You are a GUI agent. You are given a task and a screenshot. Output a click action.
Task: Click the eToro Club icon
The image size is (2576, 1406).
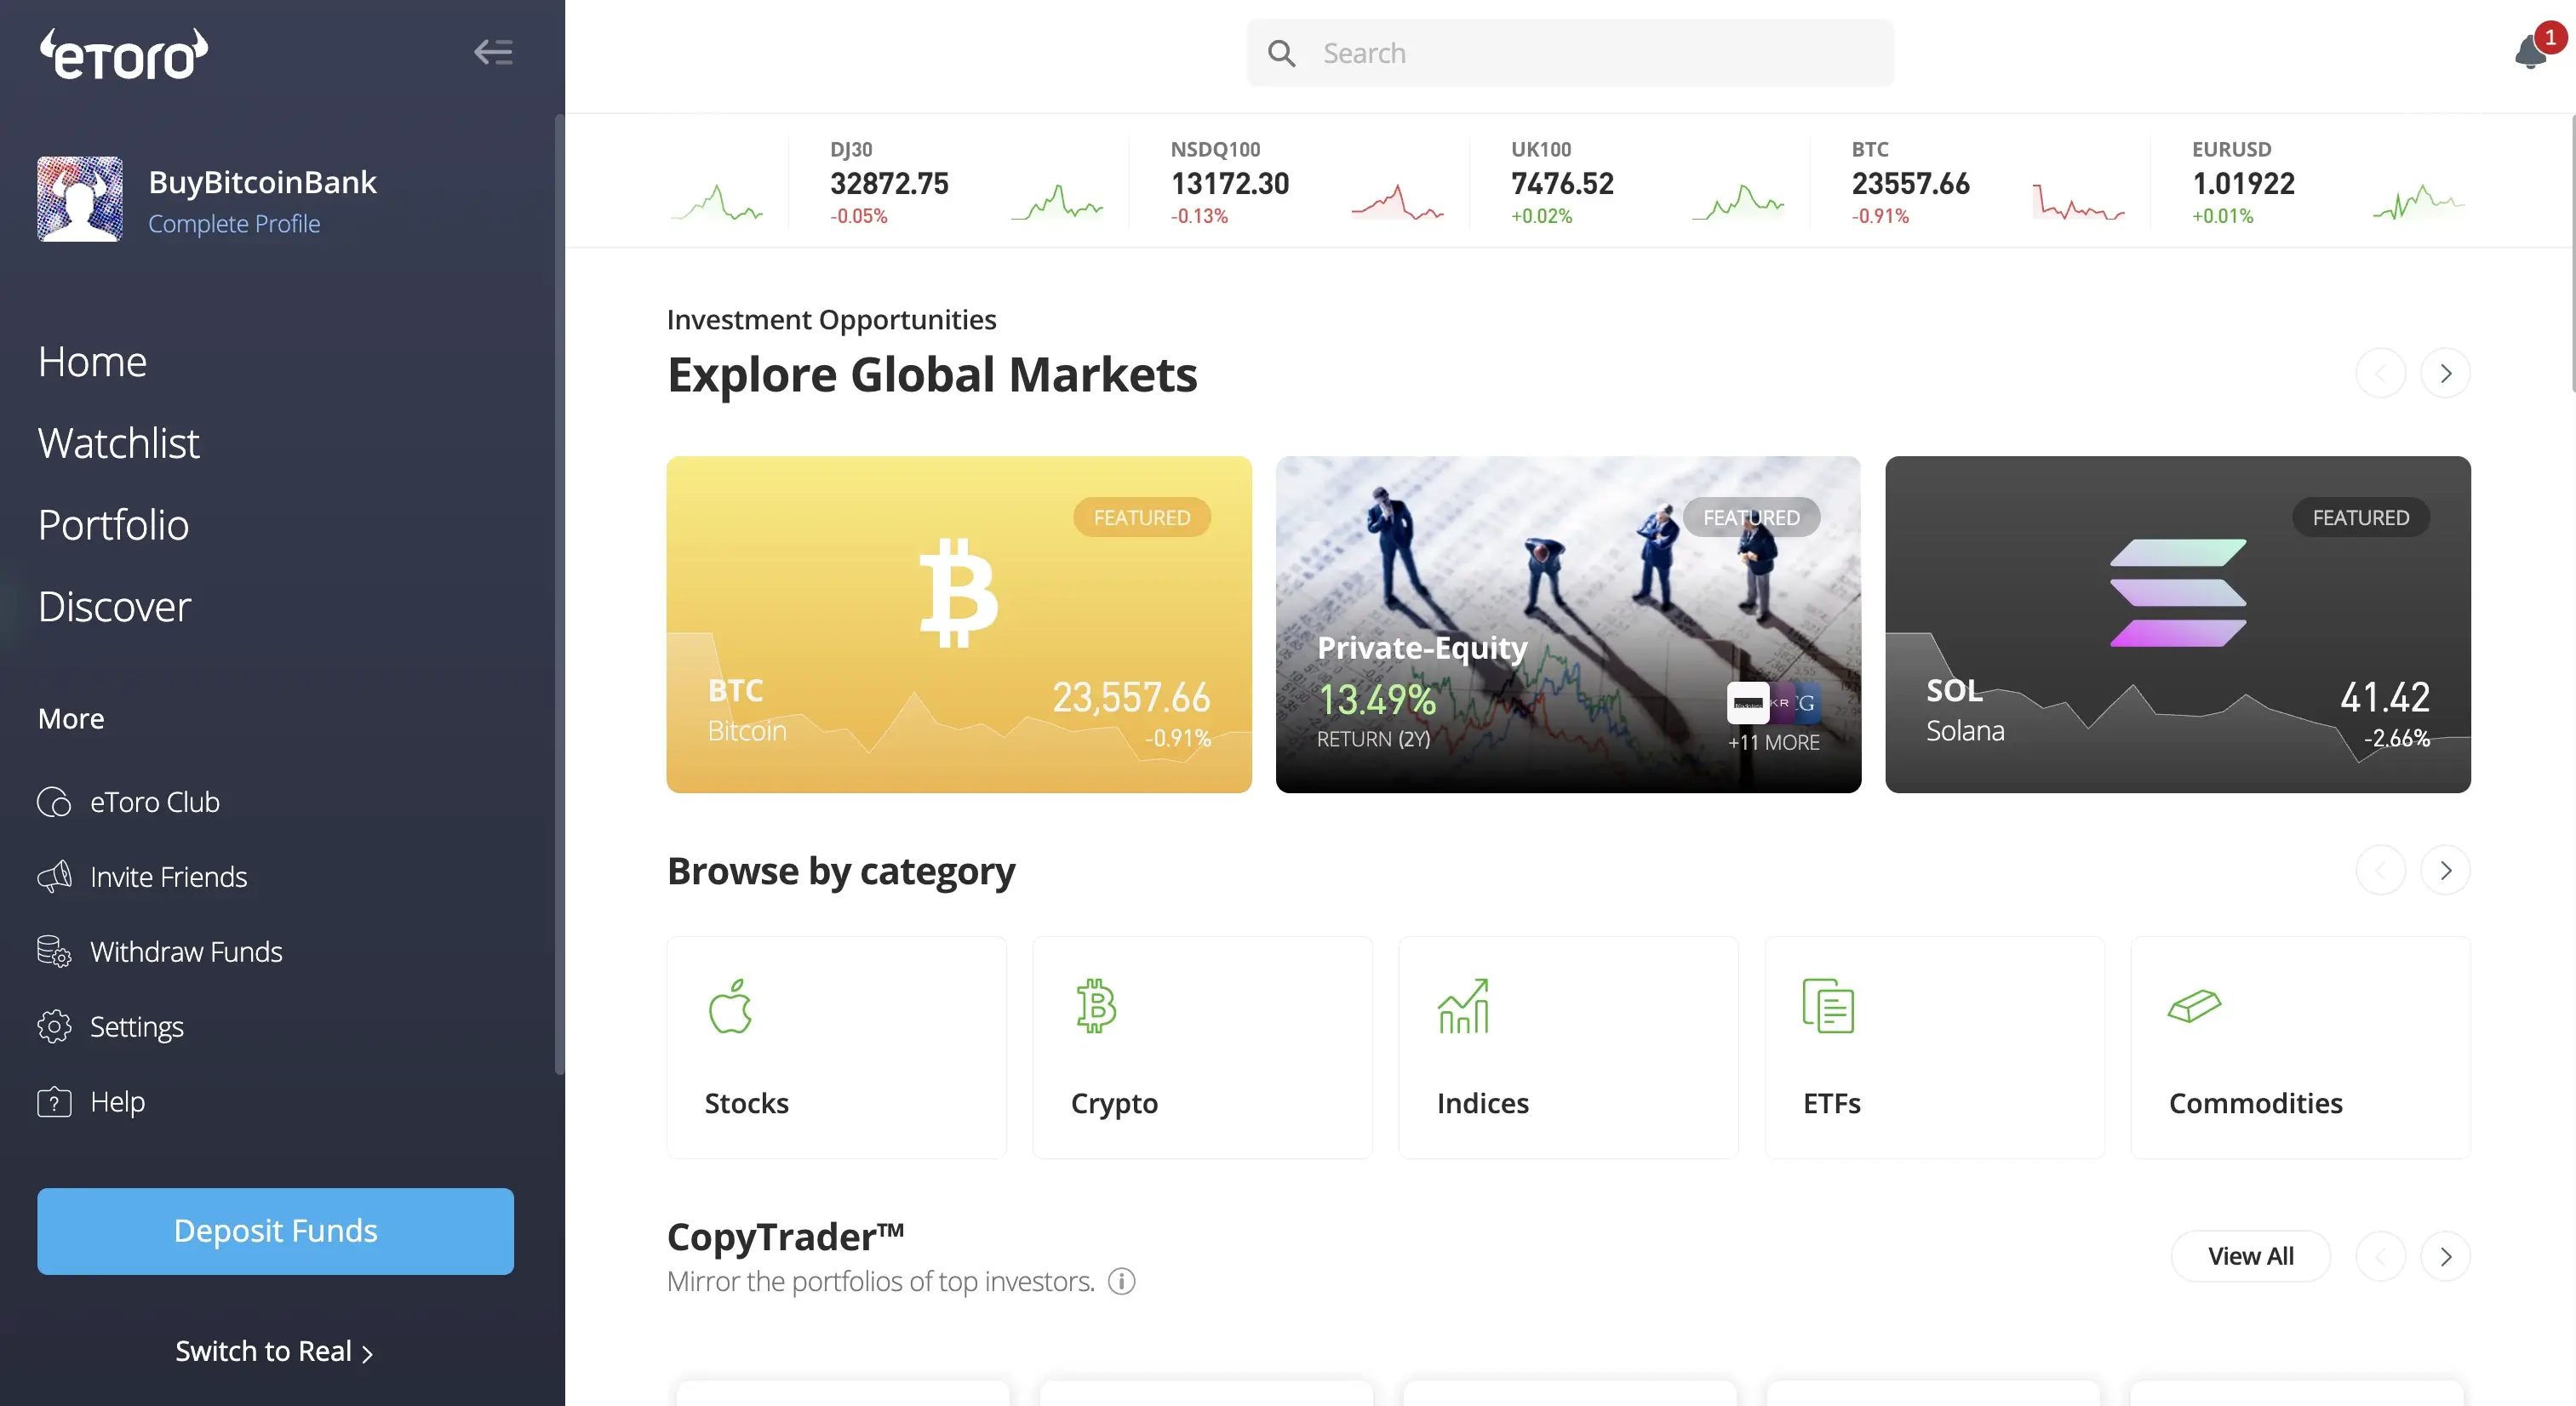pyautogui.click(x=54, y=802)
